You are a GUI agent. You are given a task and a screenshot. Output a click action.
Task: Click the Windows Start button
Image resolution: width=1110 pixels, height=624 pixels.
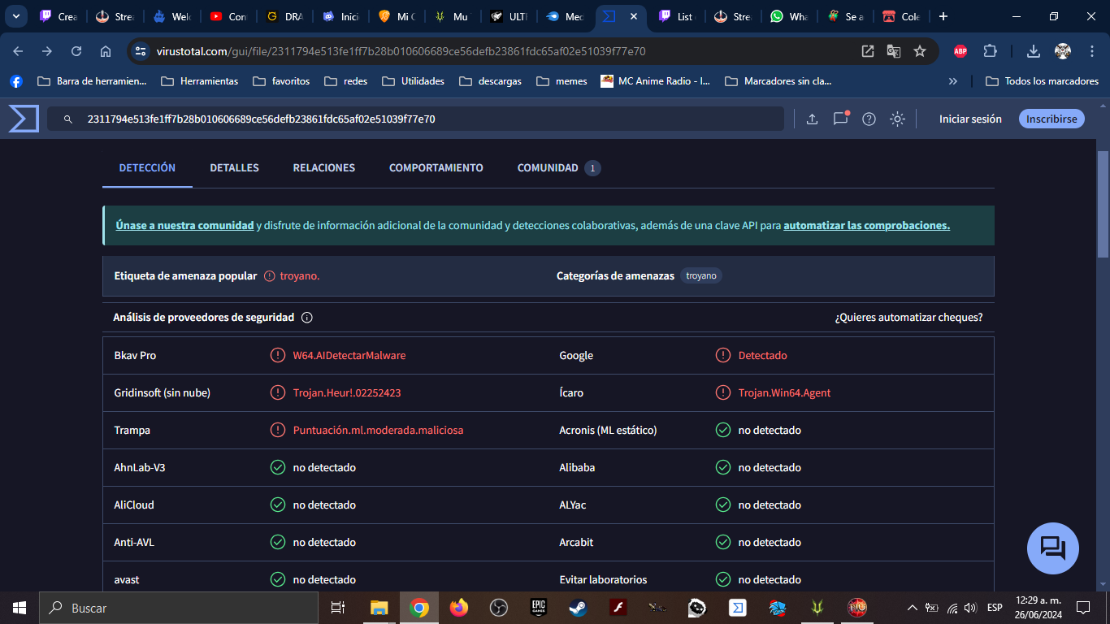(19, 608)
